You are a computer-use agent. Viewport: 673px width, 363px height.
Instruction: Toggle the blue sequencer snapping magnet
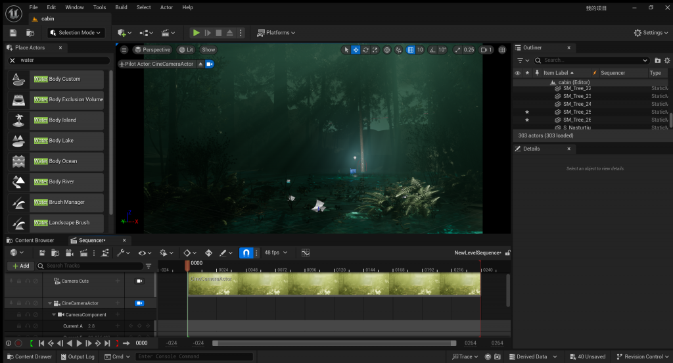pos(245,253)
